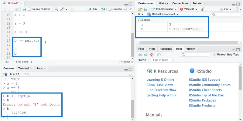Viewport: 243px width, 121px height.
Task: Open Find/Replace magnifier in editor toolbar
Action: 56,9
